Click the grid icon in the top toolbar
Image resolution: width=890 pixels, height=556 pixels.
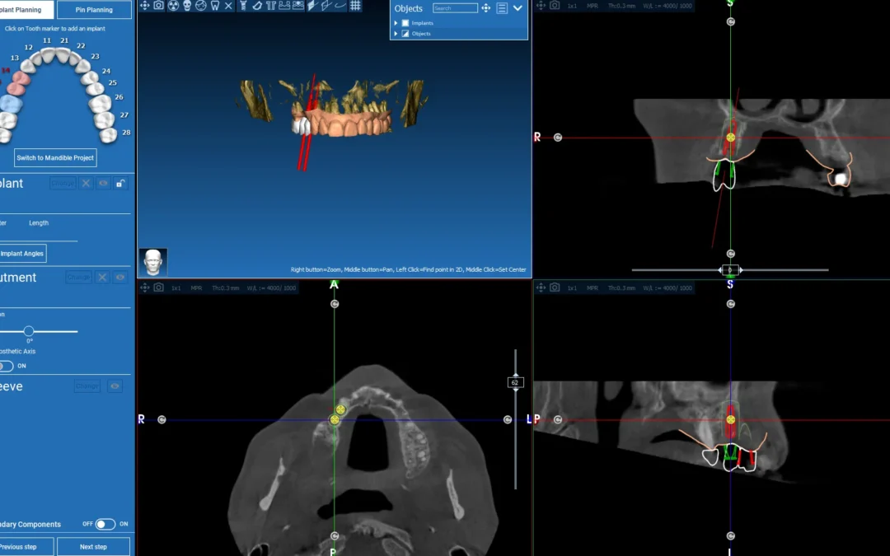coord(355,6)
